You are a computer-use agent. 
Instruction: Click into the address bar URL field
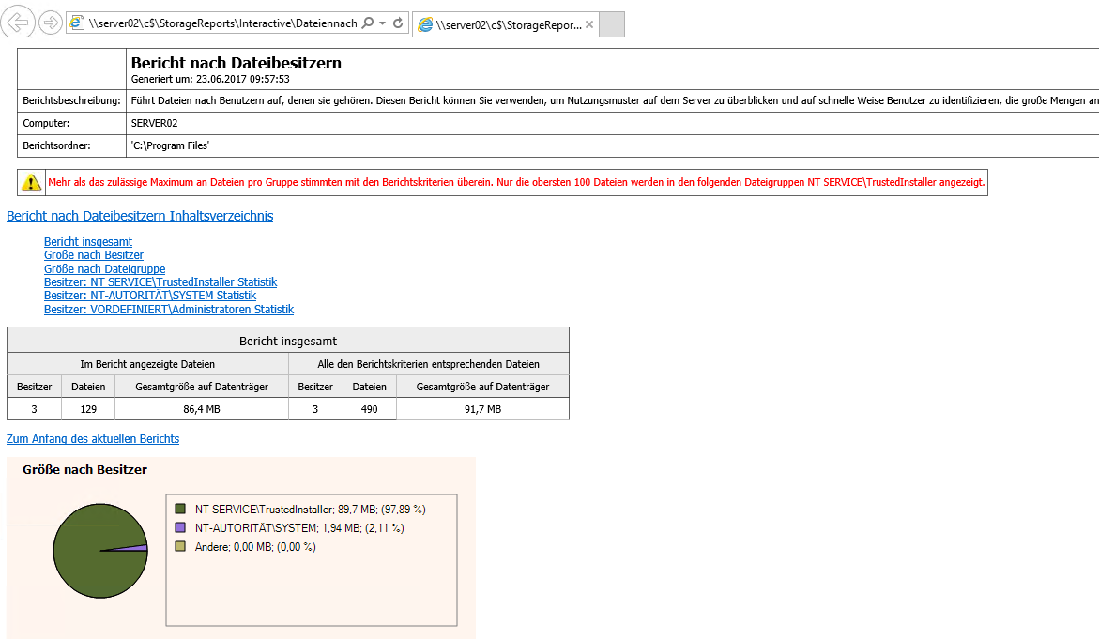(x=222, y=23)
